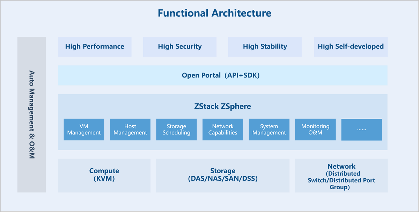The width and height of the screenshot is (419, 212).
Task: Click the Storage heading in the bottom row
Action: [x=223, y=171]
